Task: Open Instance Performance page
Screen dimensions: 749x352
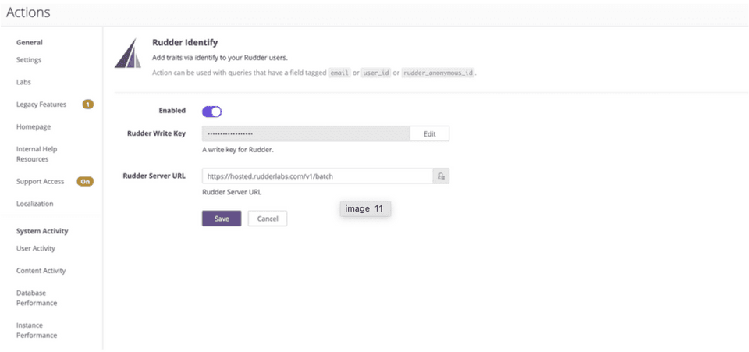Action: [x=37, y=330]
